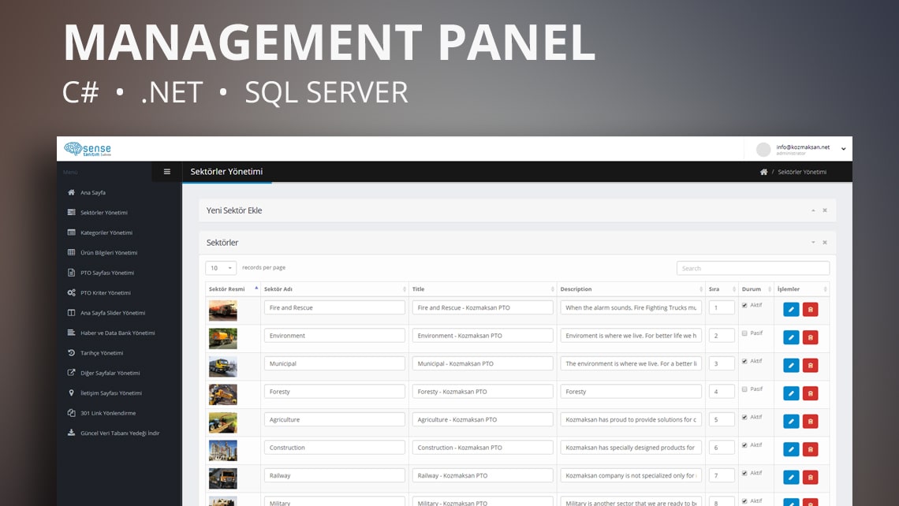Enable the Pasif checkbox for Environment row
The height and width of the screenshot is (506, 899).
coord(745,333)
